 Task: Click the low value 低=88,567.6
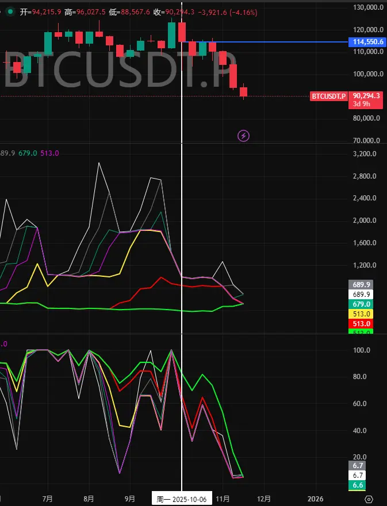(129, 12)
